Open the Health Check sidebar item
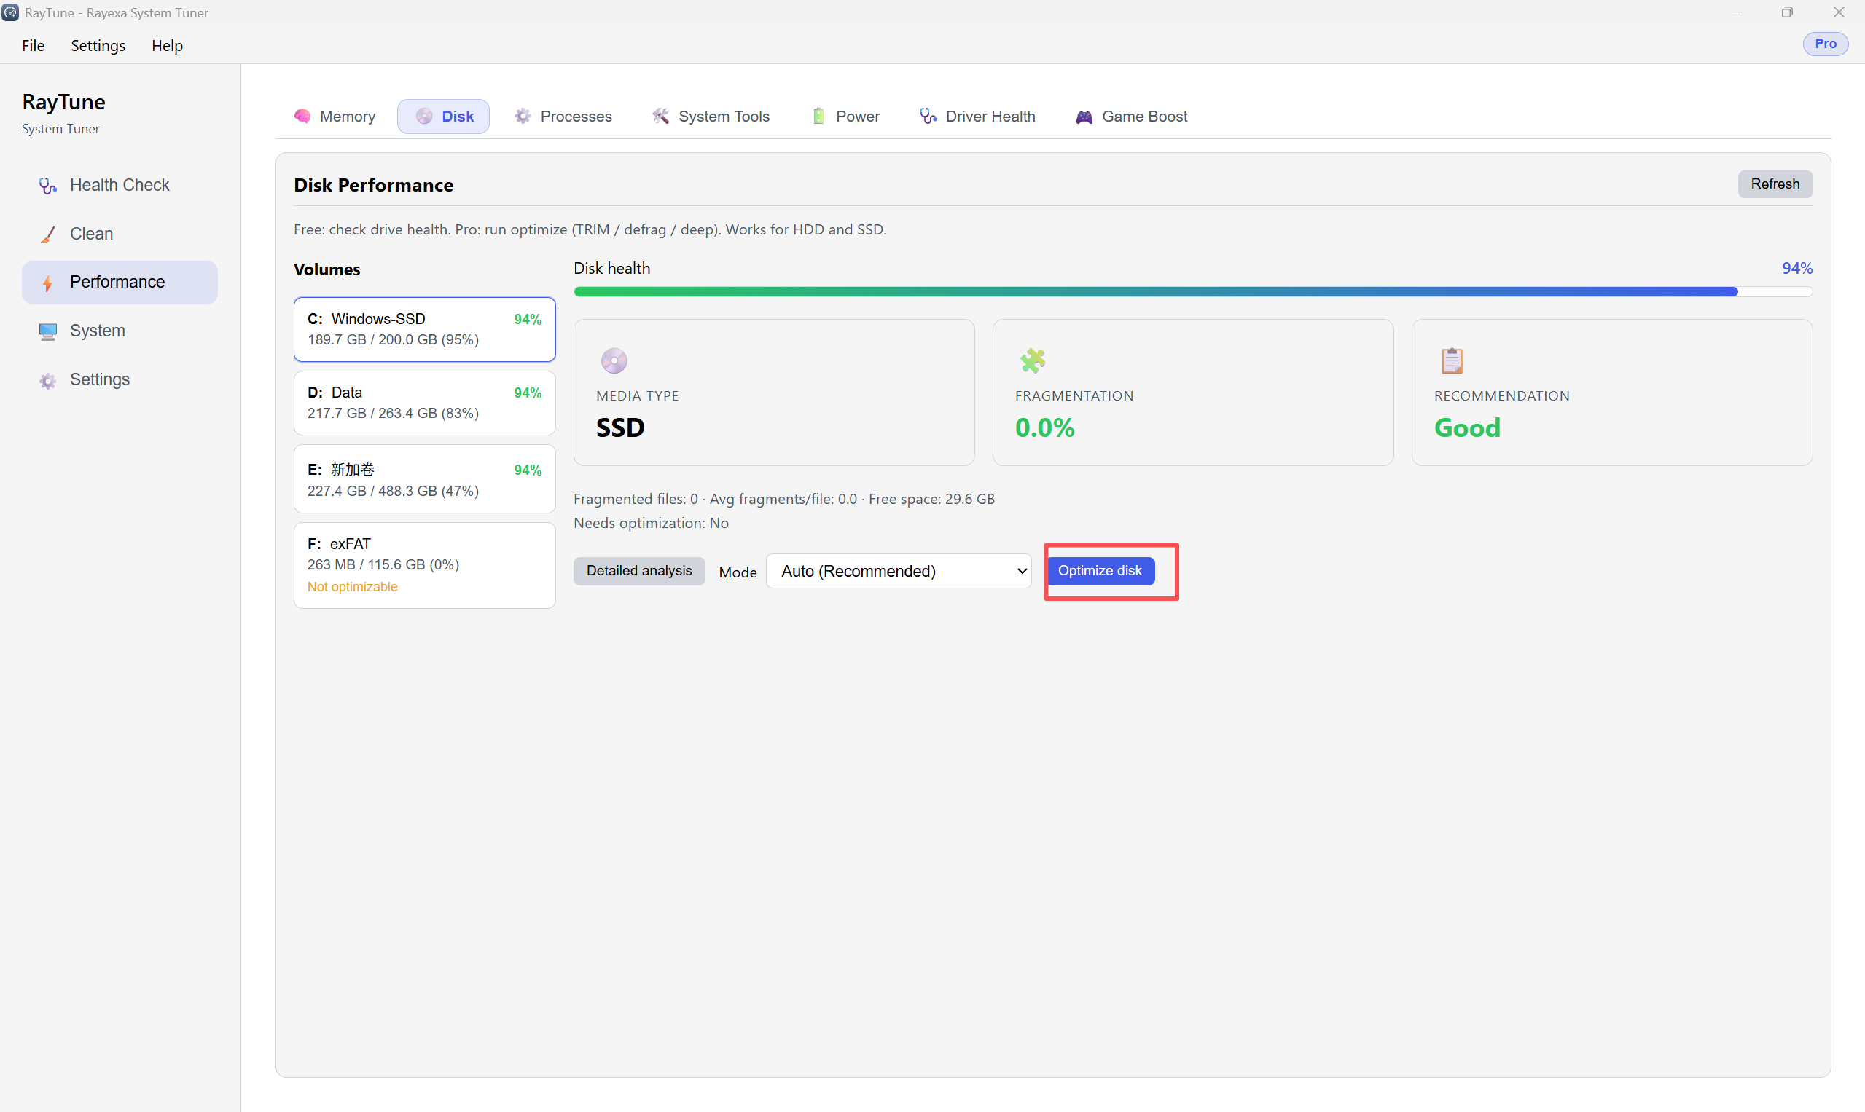This screenshot has height=1112, width=1865. (120, 185)
